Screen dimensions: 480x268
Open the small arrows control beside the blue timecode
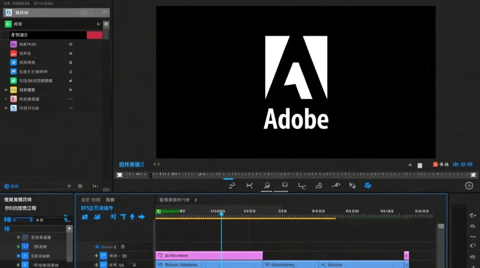pyautogui.click(x=156, y=164)
